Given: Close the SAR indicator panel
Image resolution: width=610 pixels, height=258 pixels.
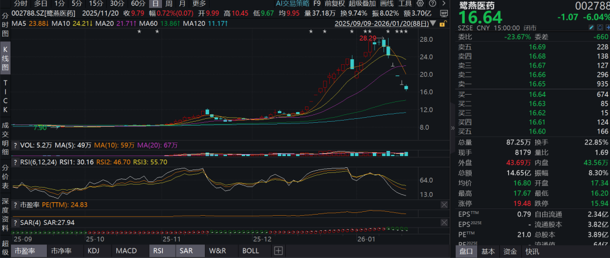Looking at the screenshot, I should point(445,223).
